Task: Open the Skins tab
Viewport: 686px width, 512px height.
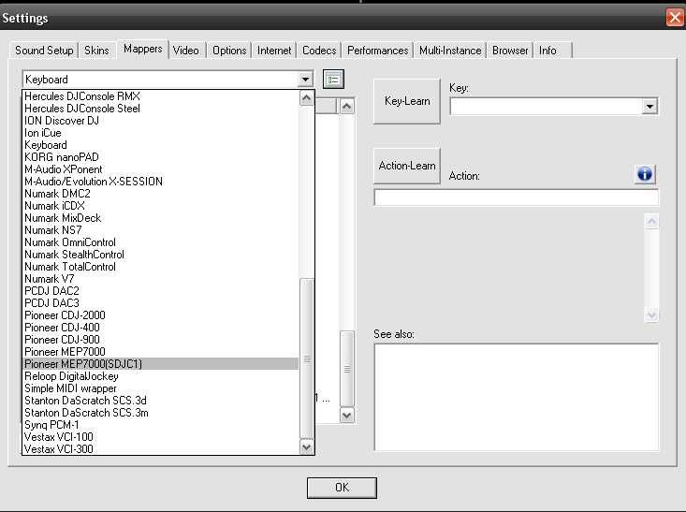Action: pos(96,51)
